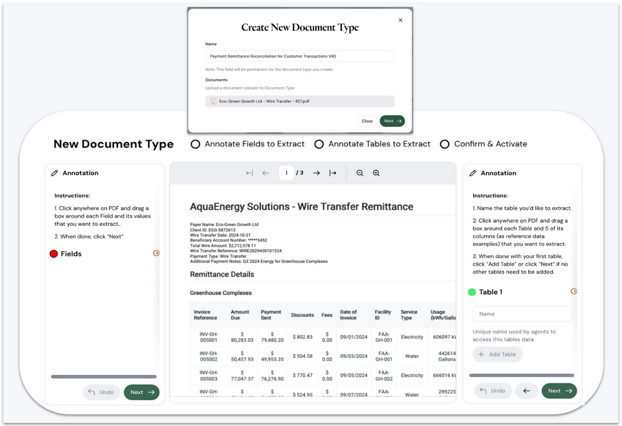Select the Confirm & Activate step circle
Viewport: 622px width, 426px height.
(444, 144)
